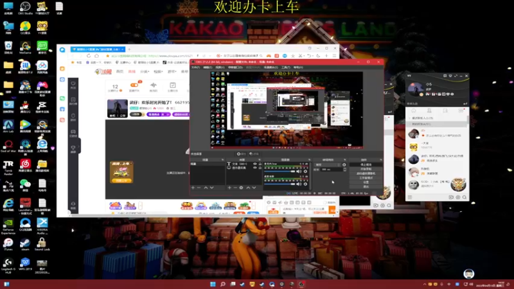Open a new browser tab
Image resolution: width=514 pixels, height=289 pixels.
(x=129, y=49)
